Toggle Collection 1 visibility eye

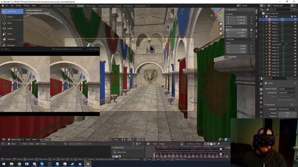[295, 17]
